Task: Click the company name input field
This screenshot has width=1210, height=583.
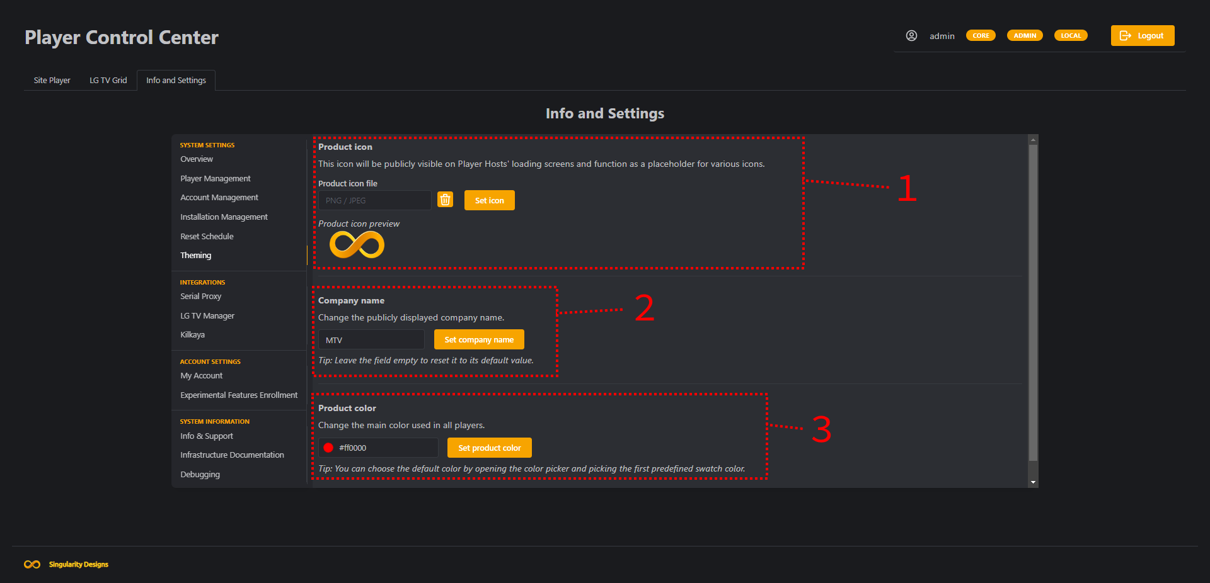Action: [371, 340]
